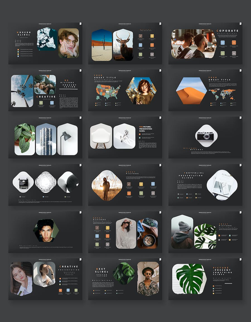Select the couple lying down photo
This screenshot has width=251, height=322.
[45, 84]
